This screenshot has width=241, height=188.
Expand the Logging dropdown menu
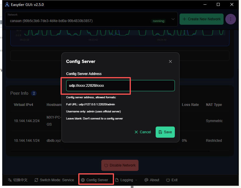pyautogui.click(x=126, y=180)
